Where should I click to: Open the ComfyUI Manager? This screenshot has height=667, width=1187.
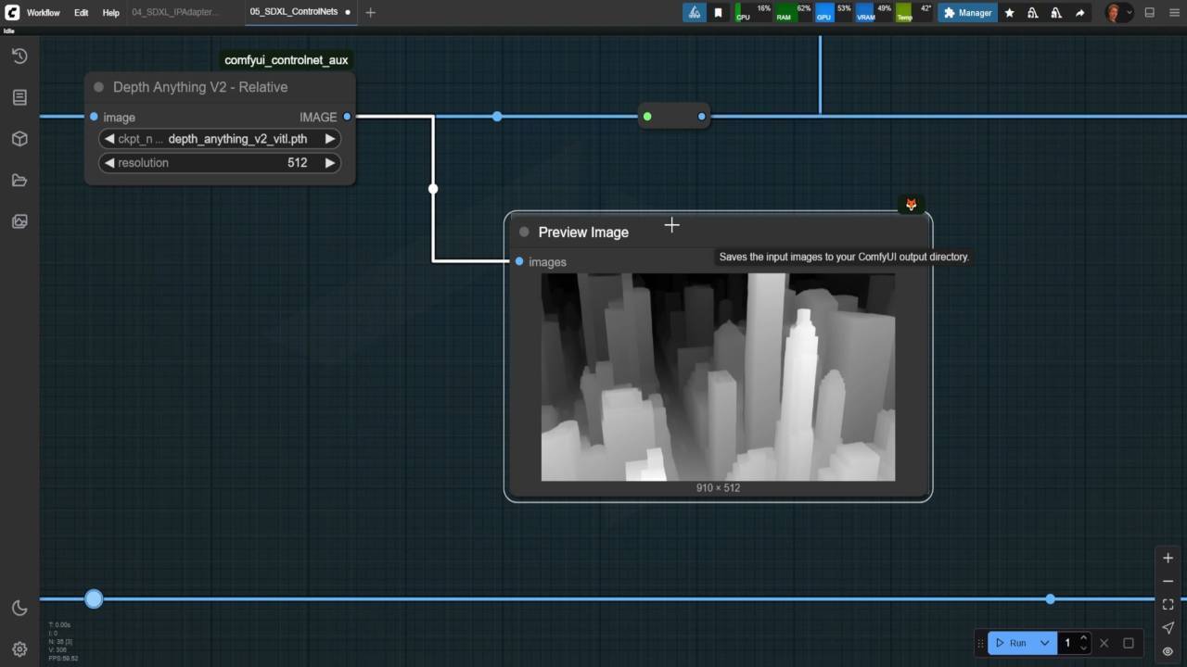click(967, 12)
